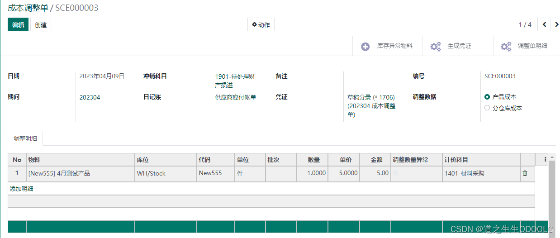This screenshot has width=560, height=238.
Task: Sort by 调整数量异常 column header
Action: [417, 160]
